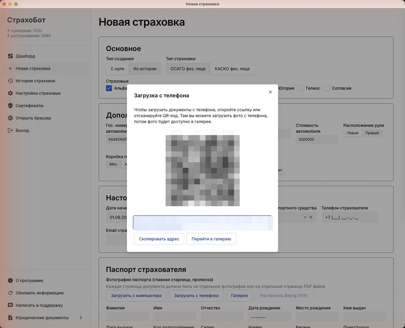Click the Обновить информацию refresh icon
The width and height of the screenshot is (405, 328).
(10, 293)
